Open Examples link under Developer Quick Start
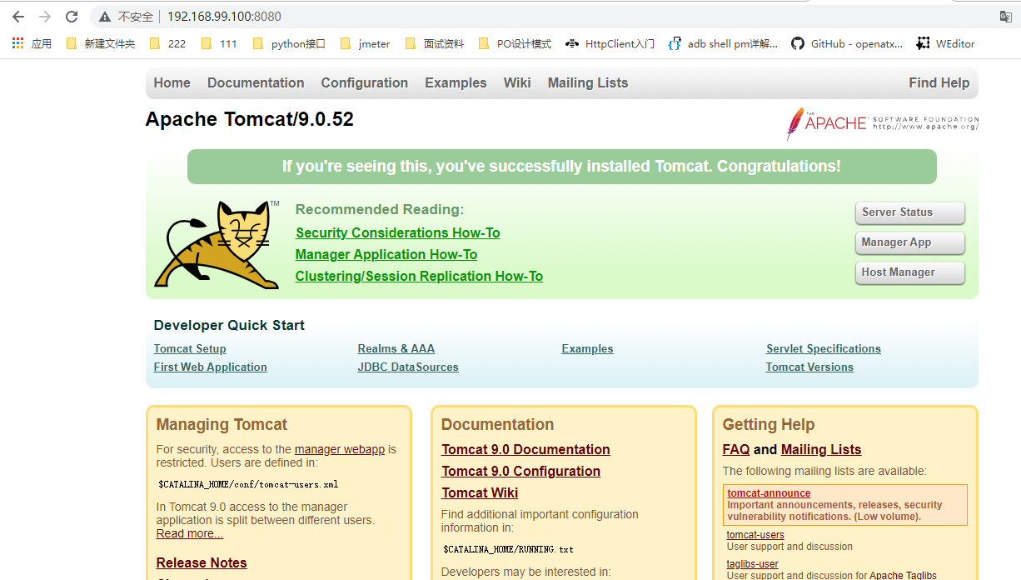 pyautogui.click(x=588, y=349)
